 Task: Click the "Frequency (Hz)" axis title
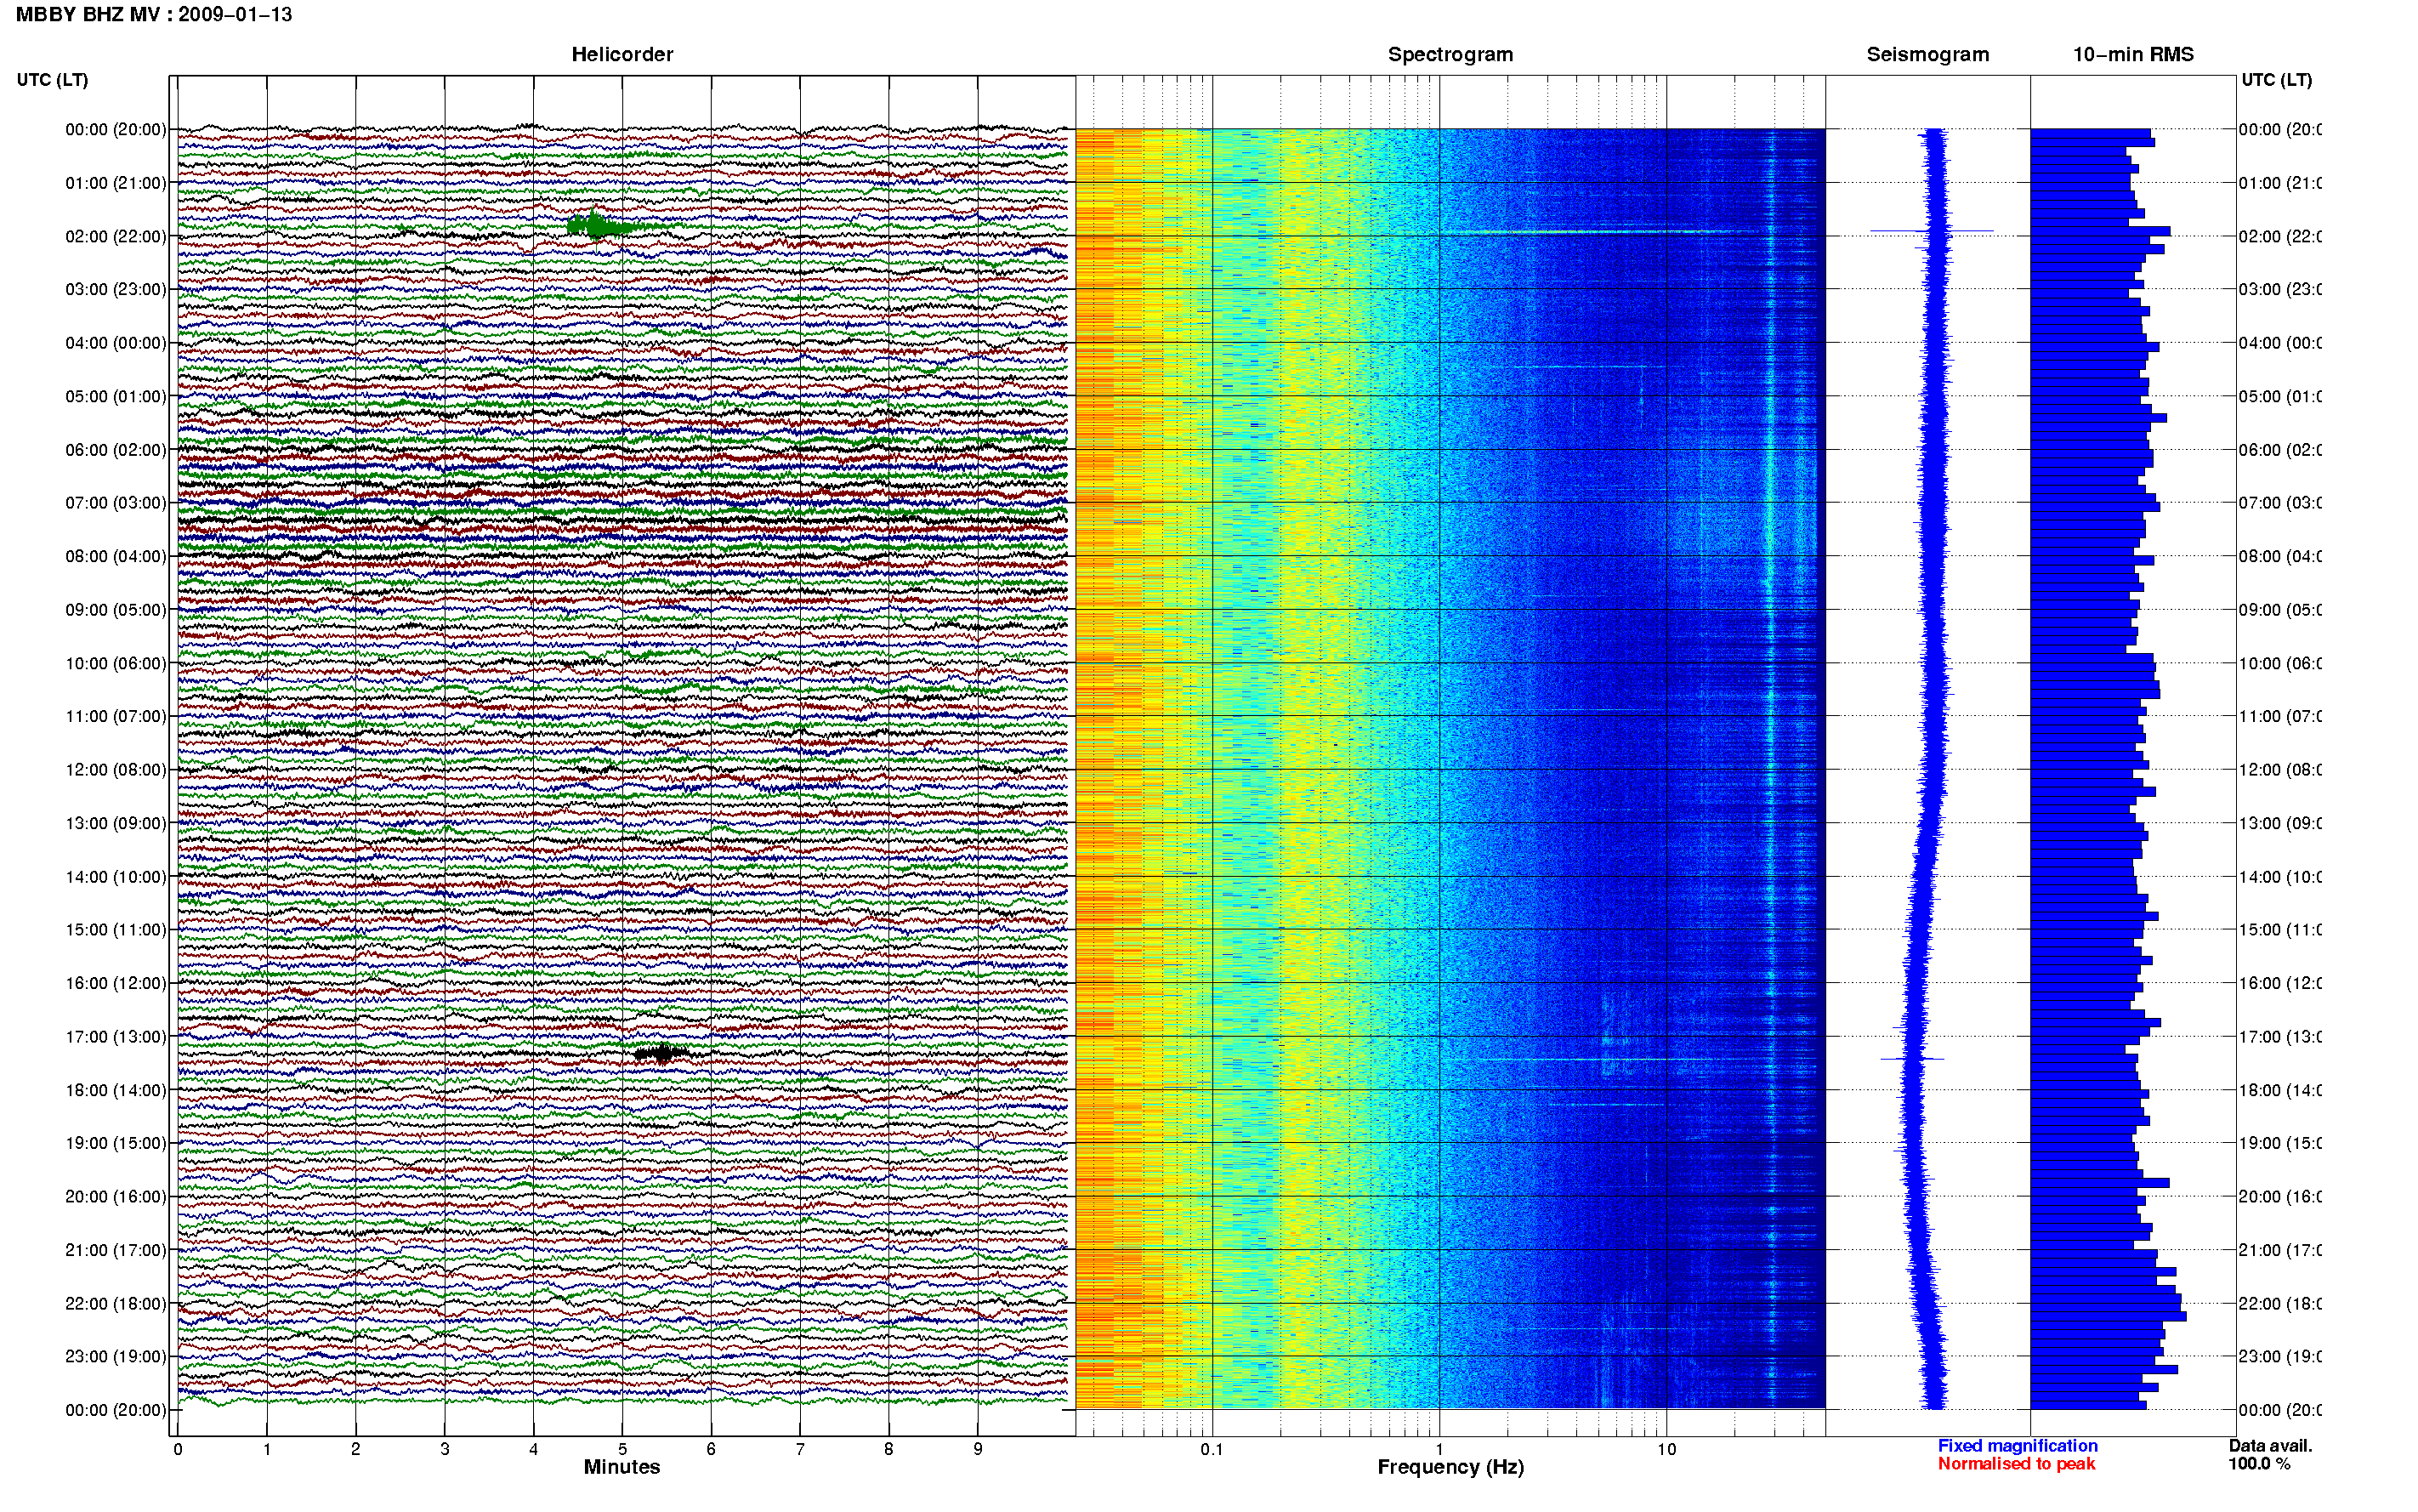click(x=1450, y=1468)
